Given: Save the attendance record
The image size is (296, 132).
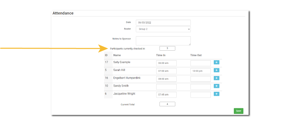Looking at the screenshot, I should point(238,111).
